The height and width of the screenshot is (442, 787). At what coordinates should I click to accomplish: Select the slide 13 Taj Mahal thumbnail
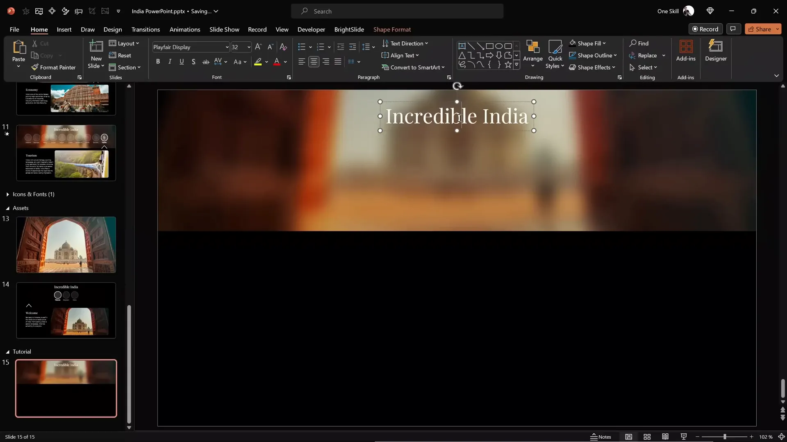coord(66,245)
